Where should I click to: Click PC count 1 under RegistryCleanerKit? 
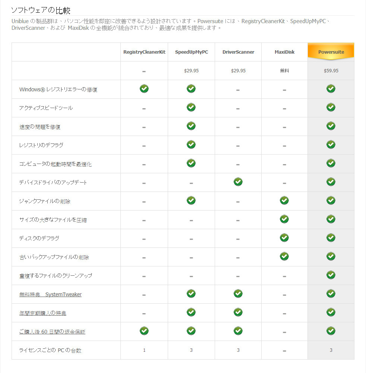tap(144, 350)
